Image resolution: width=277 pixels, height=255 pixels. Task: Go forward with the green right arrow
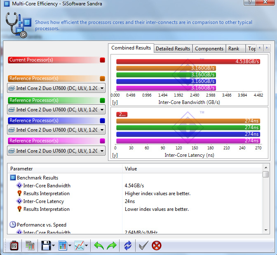tap(112, 246)
